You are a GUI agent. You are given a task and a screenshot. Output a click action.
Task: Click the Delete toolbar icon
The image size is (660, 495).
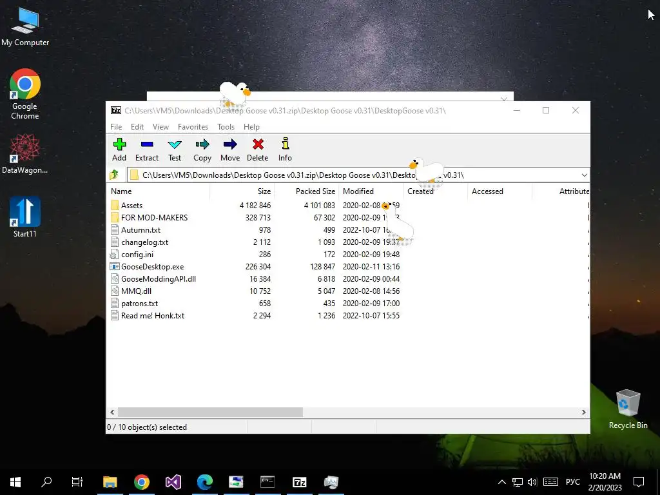coord(258,144)
